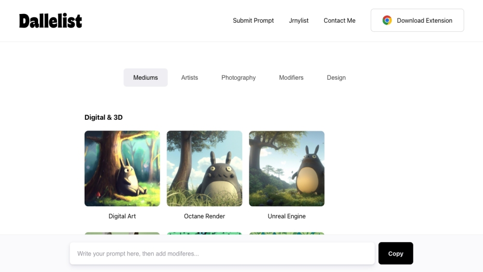Pick the Octane Render thumbnail image

tap(204, 169)
